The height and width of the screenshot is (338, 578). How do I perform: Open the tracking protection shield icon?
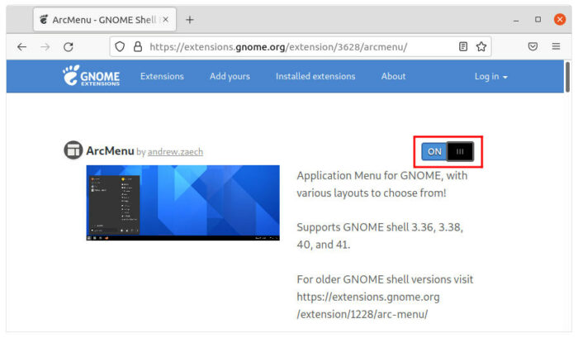120,47
